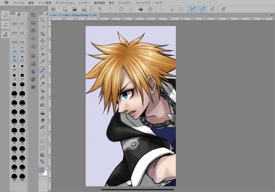Select the Auto select magic wand tool
The height and width of the screenshot is (192, 275).
point(42,55)
